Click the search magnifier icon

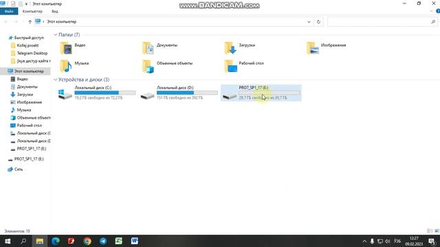coord(433,21)
